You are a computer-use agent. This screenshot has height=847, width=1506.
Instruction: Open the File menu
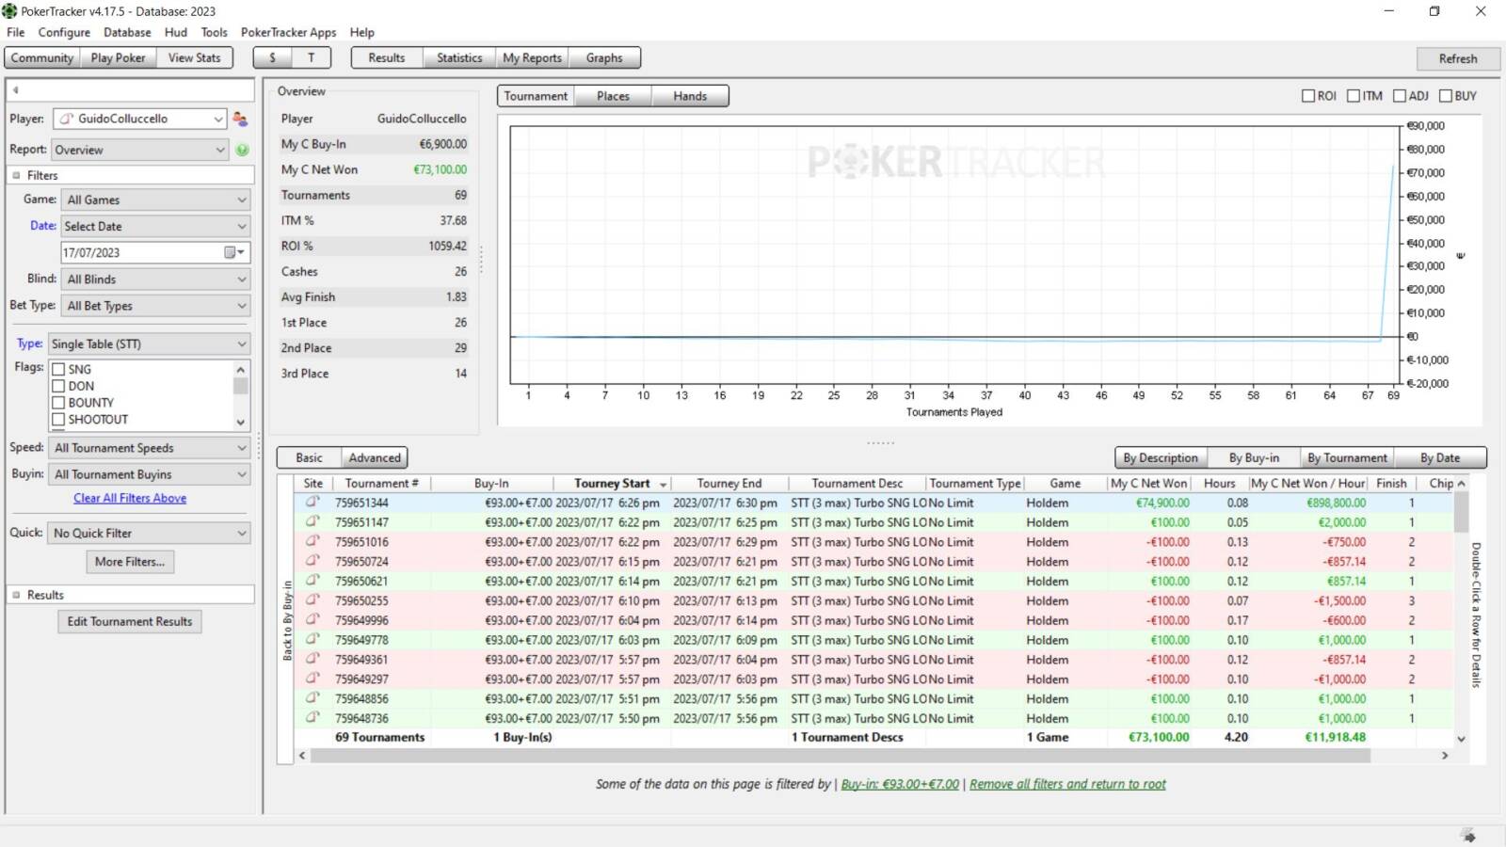click(x=16, y=32)
